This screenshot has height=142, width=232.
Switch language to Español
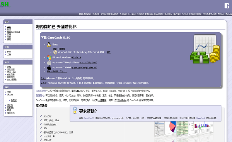[x=114, y=14]
